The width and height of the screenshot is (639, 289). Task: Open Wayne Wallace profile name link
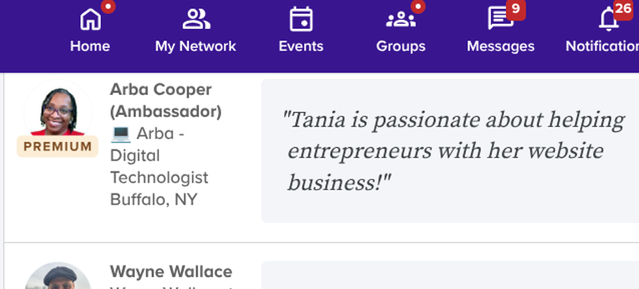pos(171,272)
